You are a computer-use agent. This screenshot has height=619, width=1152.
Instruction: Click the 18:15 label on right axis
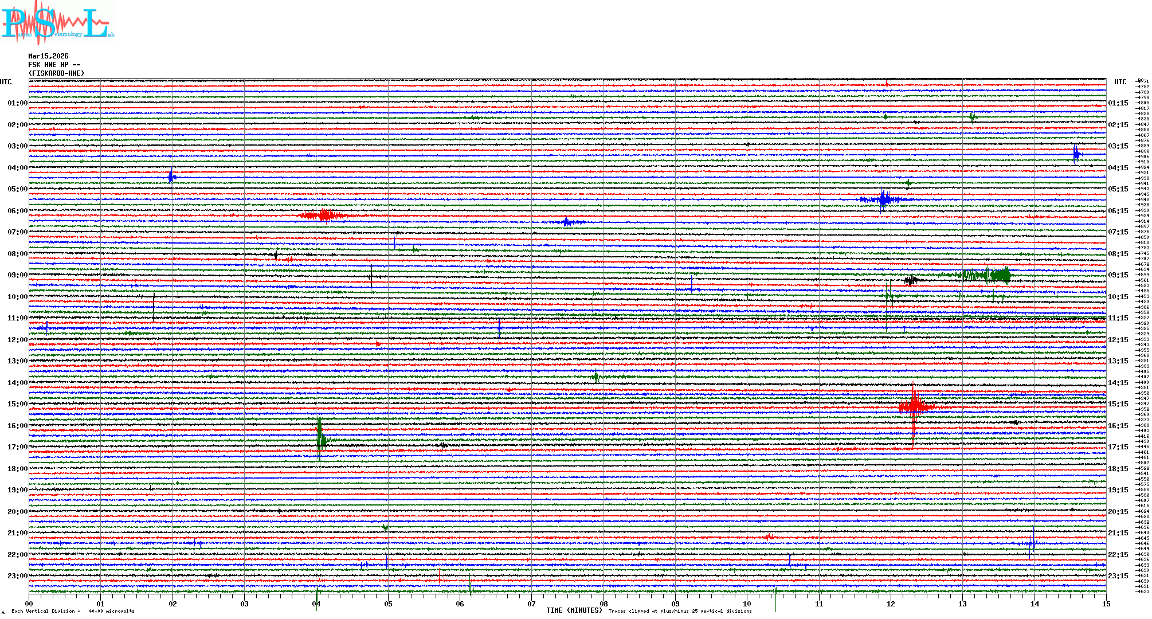(1118, 469)
